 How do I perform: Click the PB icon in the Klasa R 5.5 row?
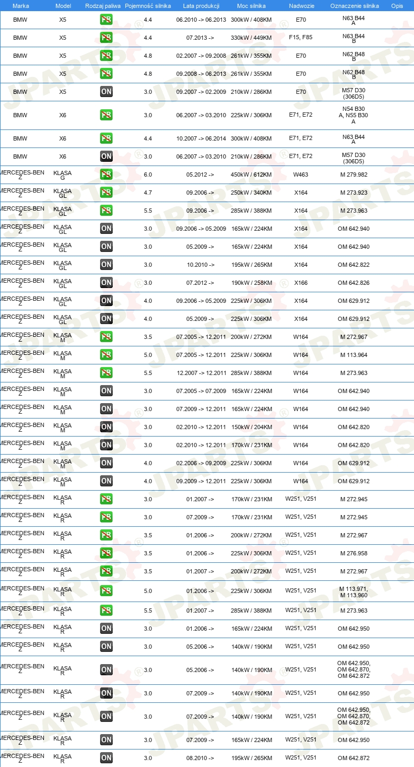tap(106, 611)
